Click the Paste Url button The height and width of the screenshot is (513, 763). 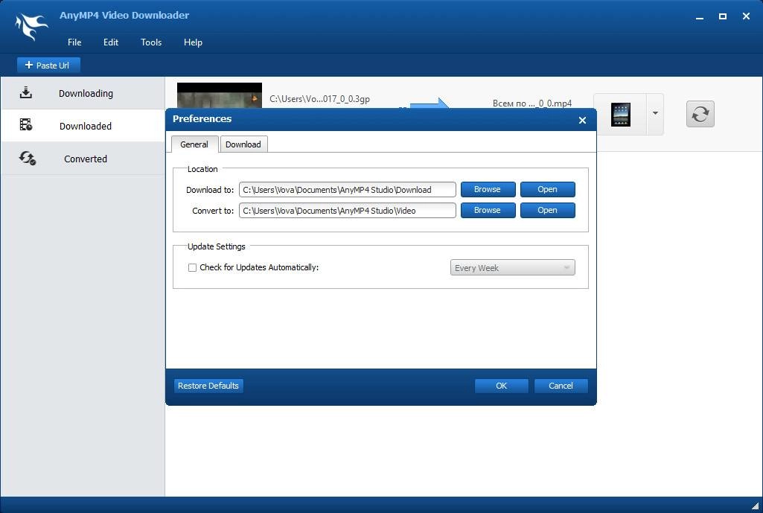click(x=48, y=66)
